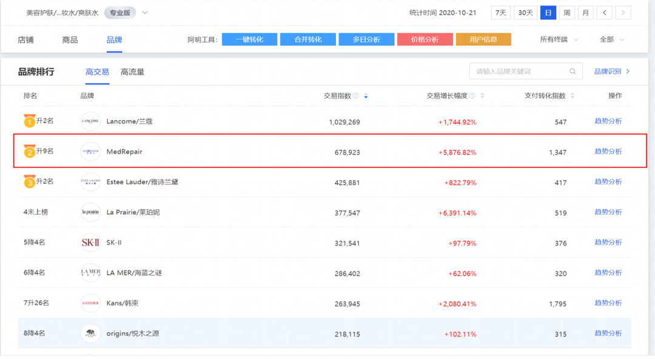The width and height of the screenshot is (655, 359).
Task: Switch to the 店铺 tab
Action: [25, 40]
